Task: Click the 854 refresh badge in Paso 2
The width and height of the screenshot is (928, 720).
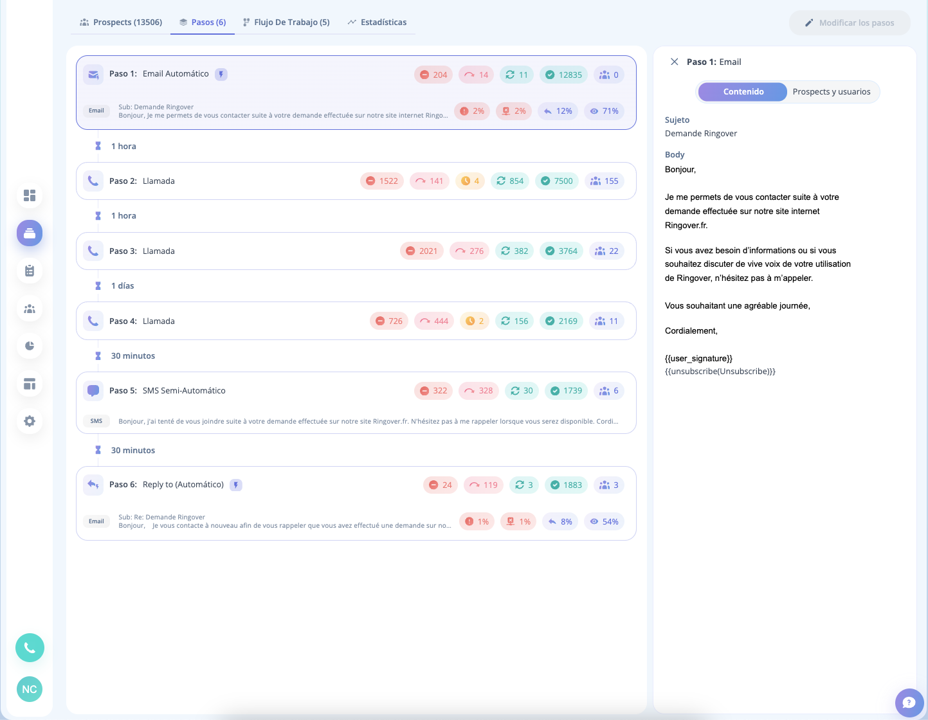Action: click(510, 181)
